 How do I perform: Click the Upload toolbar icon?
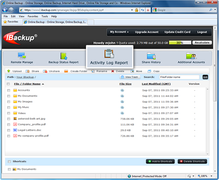(x=9, y=71)
